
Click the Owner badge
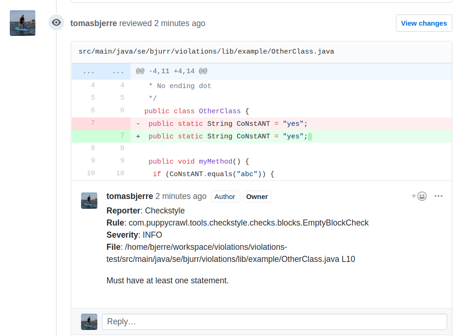(x=257, y=197)
